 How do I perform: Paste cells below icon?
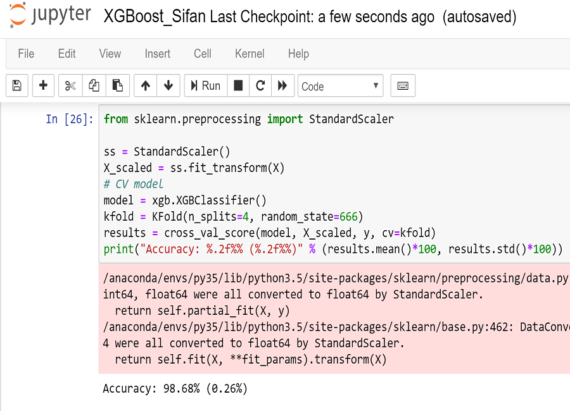click(x=117, y=86)
